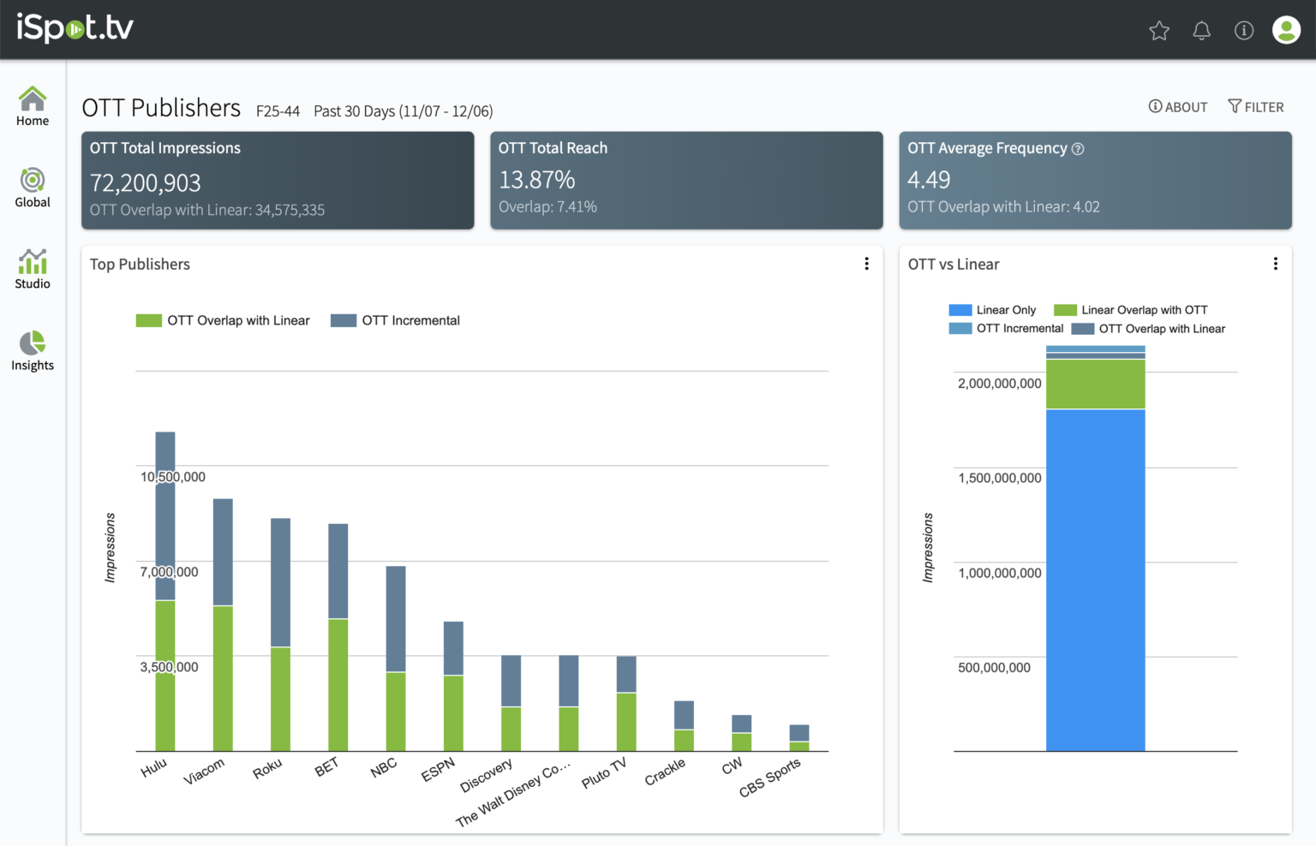
Task: Open the FILTER panel
Action: (1256, 107)
